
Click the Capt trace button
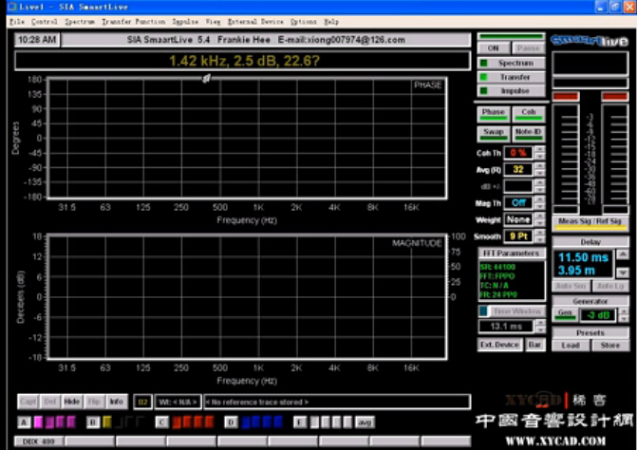click(x=28, y=402)
